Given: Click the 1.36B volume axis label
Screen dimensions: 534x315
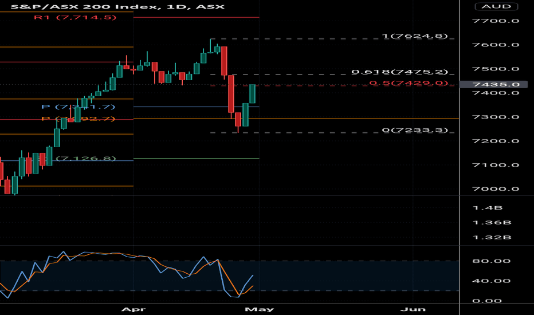Looking at the screenshot, I should 492,222.
